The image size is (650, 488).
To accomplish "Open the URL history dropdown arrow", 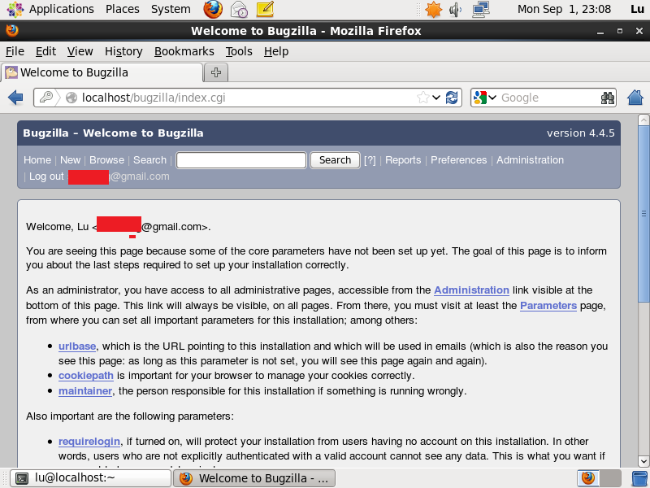I will coord(436,98).
